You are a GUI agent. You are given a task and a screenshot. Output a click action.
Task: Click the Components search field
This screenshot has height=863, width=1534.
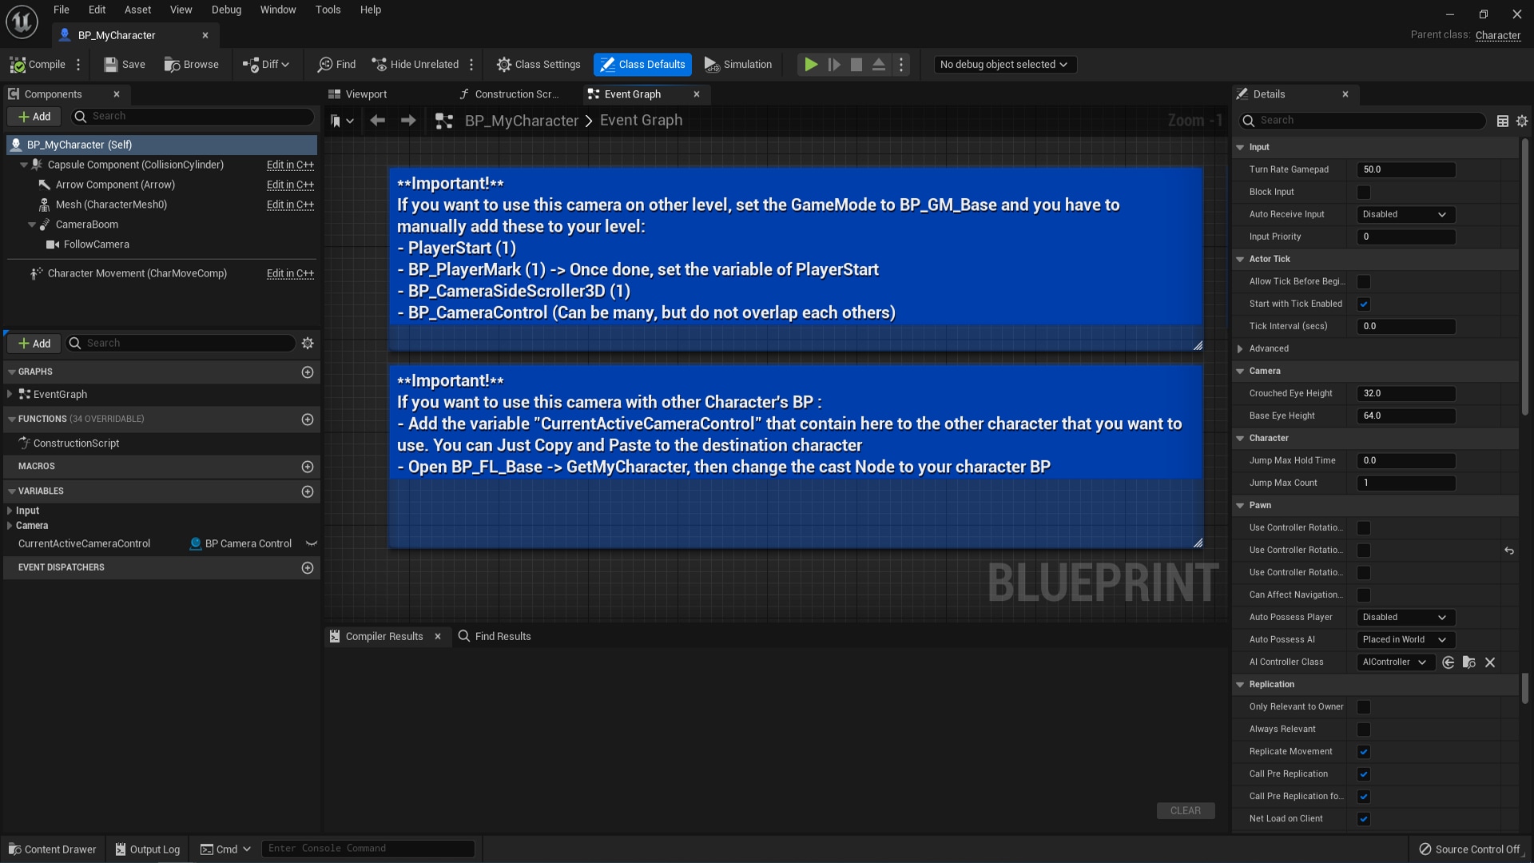click(x=192, y=117)
